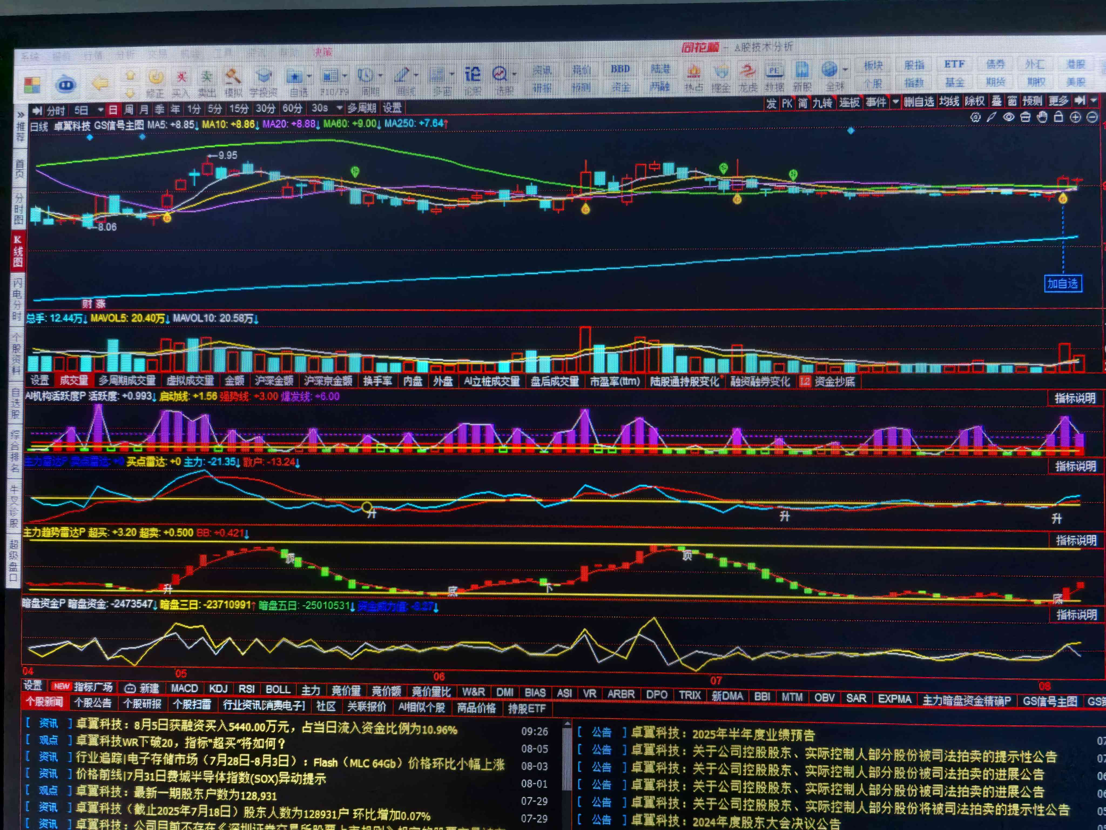Open dropdown arrow beside 全球 globe
1106x830 pixels.
[845, 69]
